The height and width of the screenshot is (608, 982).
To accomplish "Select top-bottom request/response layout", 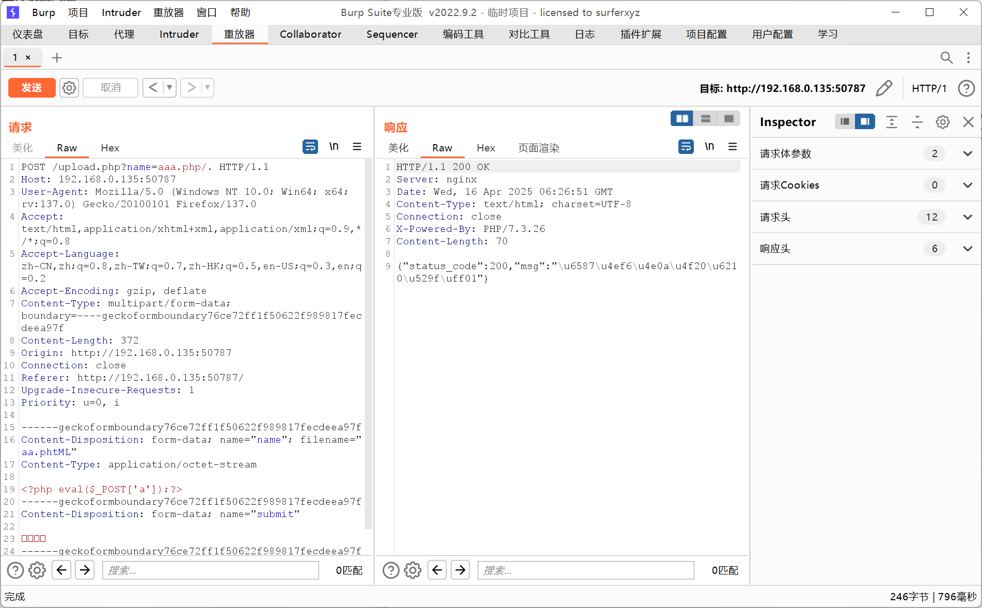I will [x=705, y=119].
